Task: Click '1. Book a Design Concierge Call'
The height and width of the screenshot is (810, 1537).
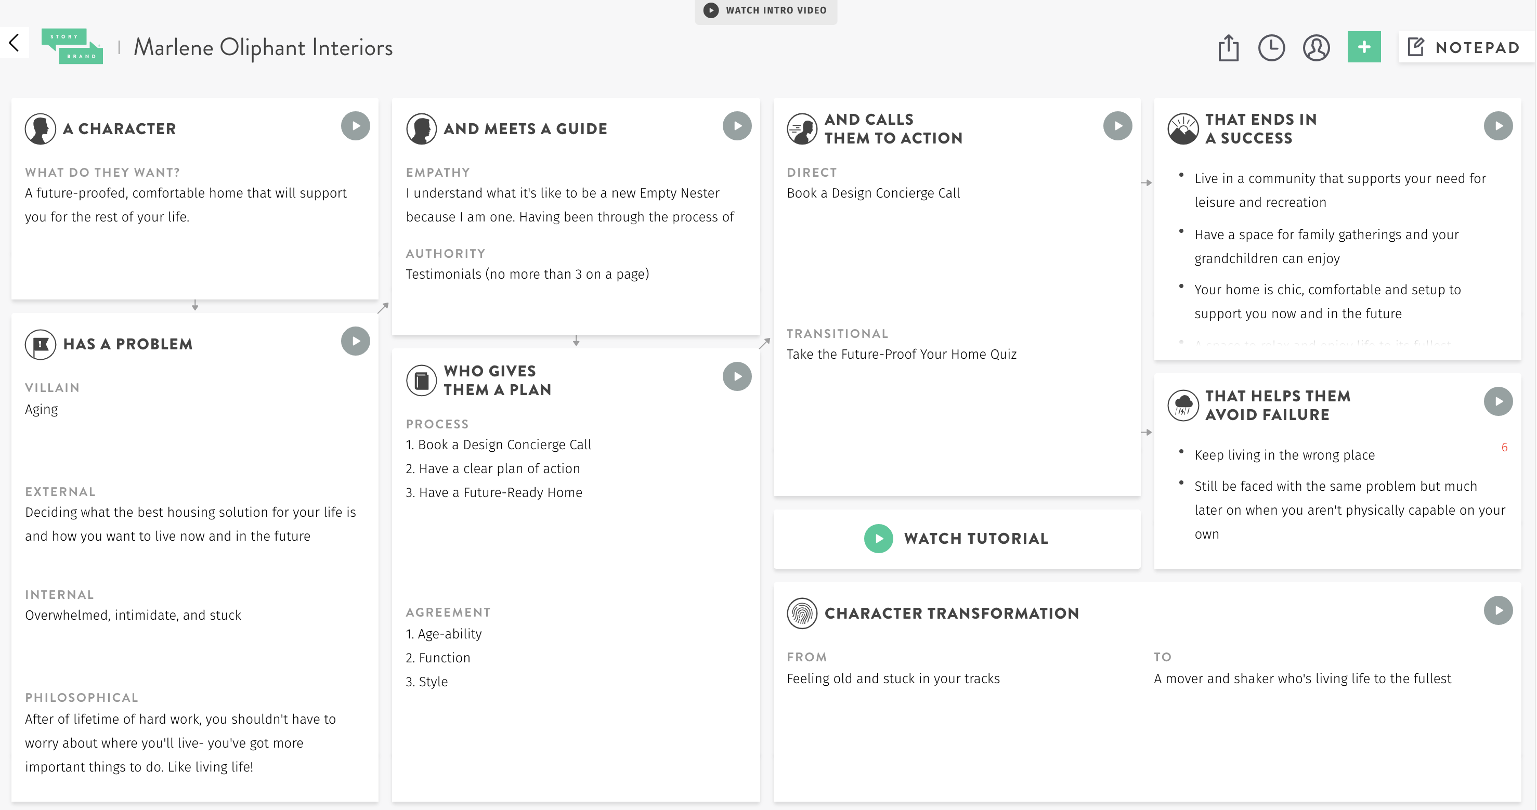Action: pos(498,445)
